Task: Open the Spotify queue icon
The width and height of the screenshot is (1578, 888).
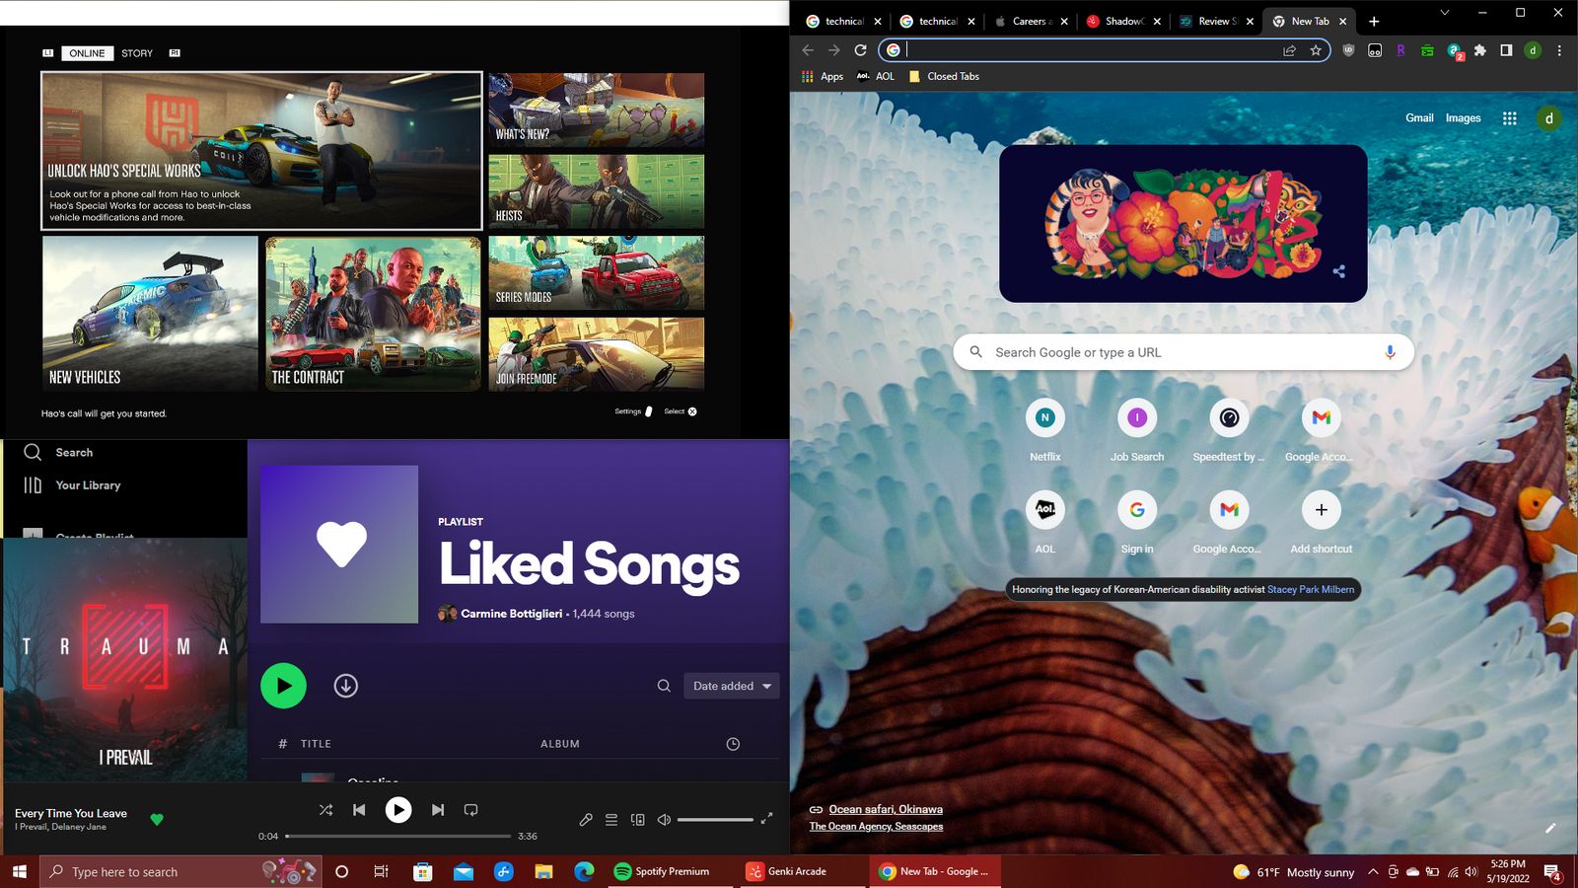Action: [x=611, y=820]
